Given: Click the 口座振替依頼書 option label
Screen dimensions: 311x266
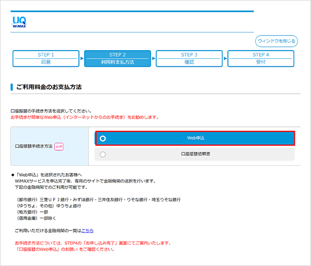Looking at the screenshot, I should click(195, 154).
